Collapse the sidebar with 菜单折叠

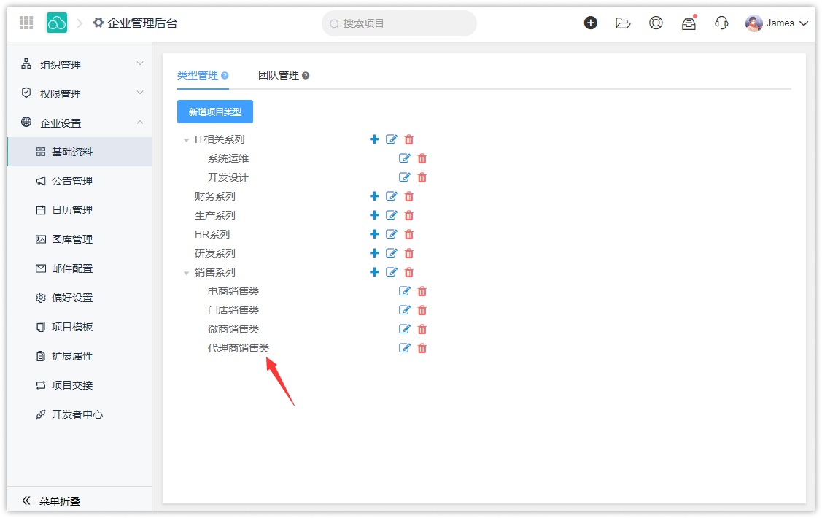point(51,501)
